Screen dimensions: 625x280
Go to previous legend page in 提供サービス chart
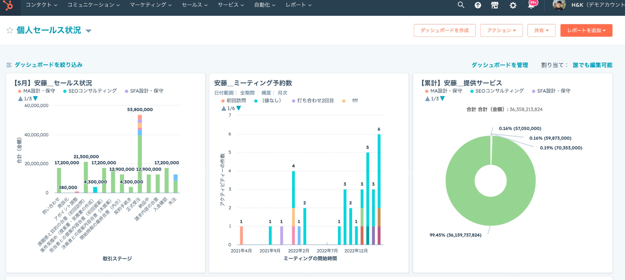[428, 99]
